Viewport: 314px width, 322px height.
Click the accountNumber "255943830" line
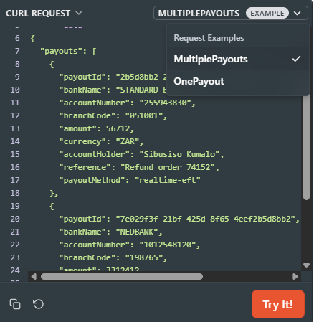coord(128,103)
